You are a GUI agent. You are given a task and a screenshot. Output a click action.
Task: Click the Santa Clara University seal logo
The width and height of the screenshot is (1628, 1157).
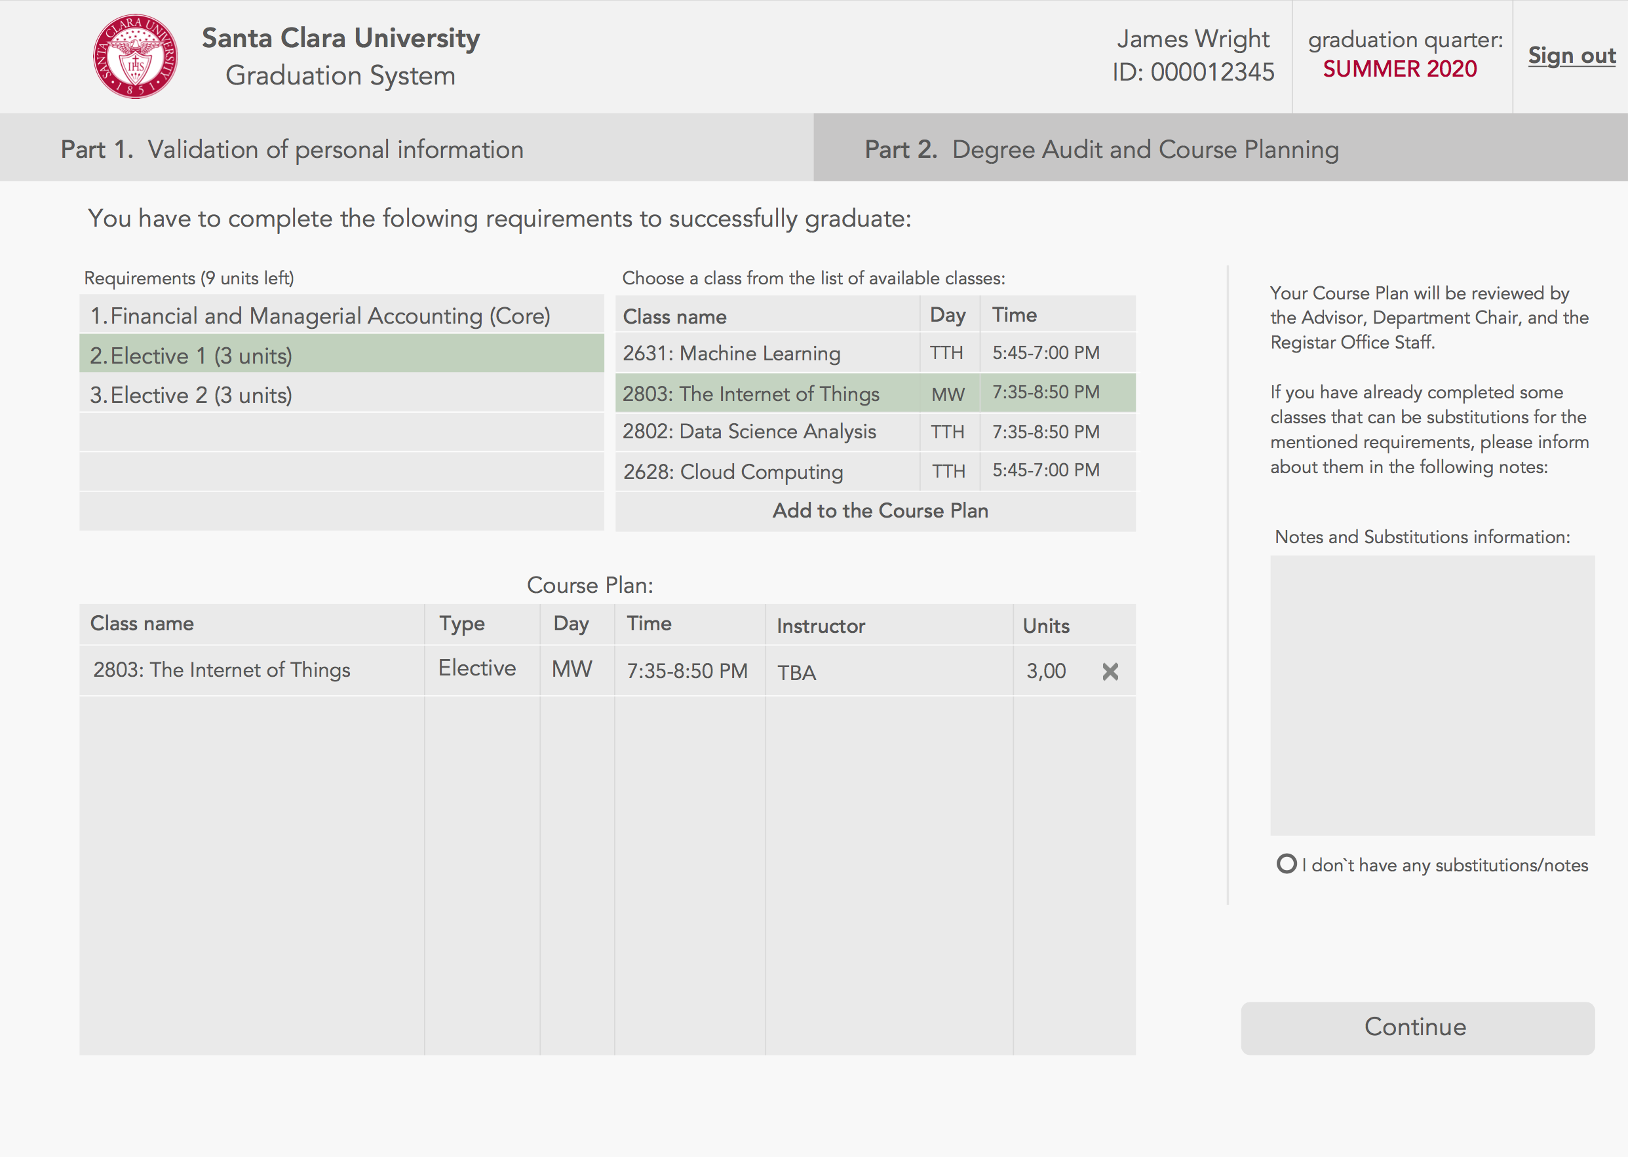136,57
